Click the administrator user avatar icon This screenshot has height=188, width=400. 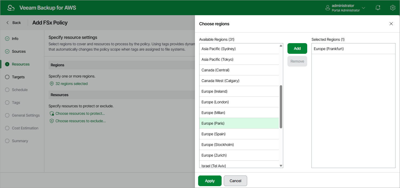pos(328,8)
